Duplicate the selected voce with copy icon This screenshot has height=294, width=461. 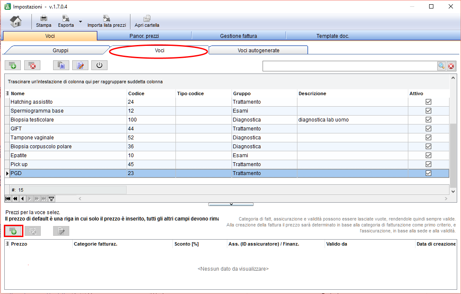pos(61,65)
